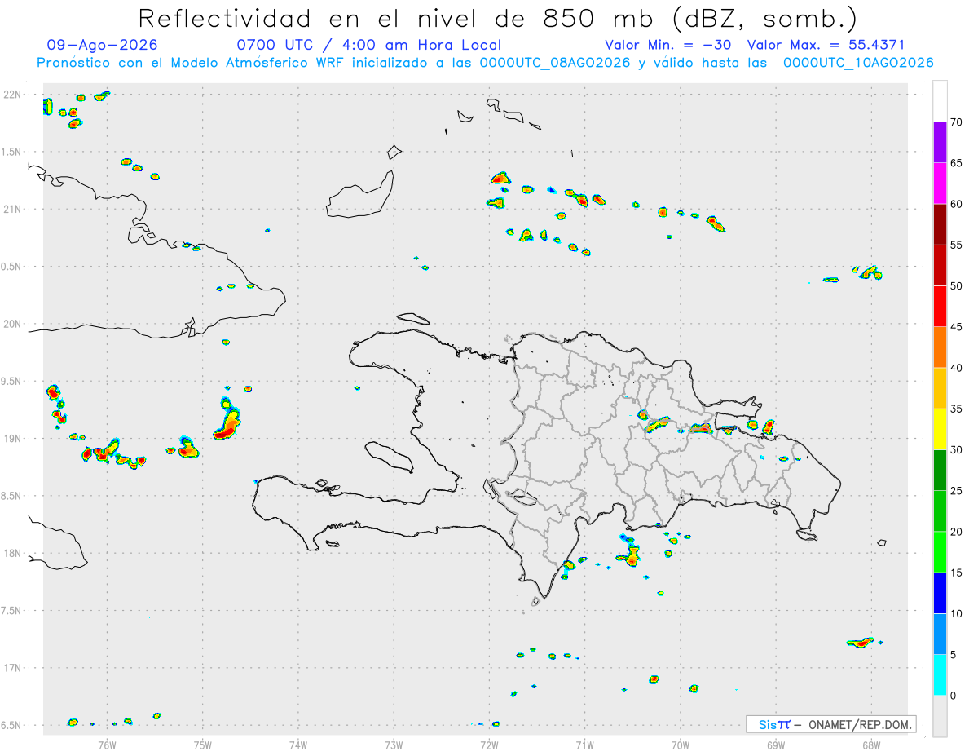Click the date text '09-Ago-2026'

coord(103,45)
